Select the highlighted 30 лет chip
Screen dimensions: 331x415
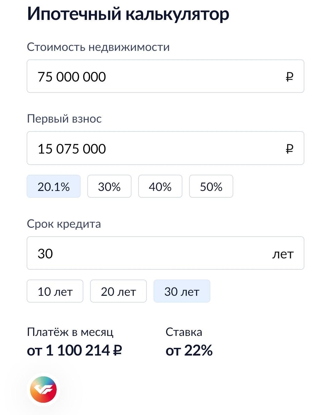coord(182,291)
